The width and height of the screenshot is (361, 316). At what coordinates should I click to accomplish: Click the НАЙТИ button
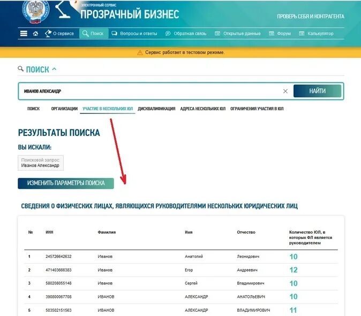(x=317, y=91)
